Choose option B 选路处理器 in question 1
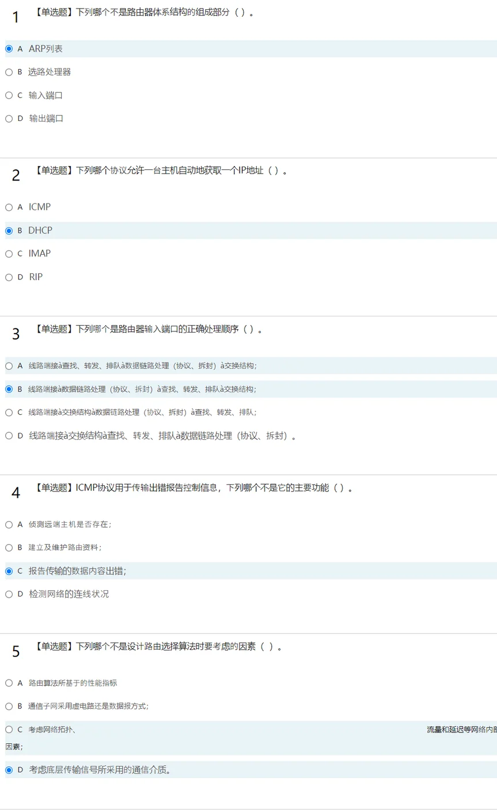 click(9, 72)
